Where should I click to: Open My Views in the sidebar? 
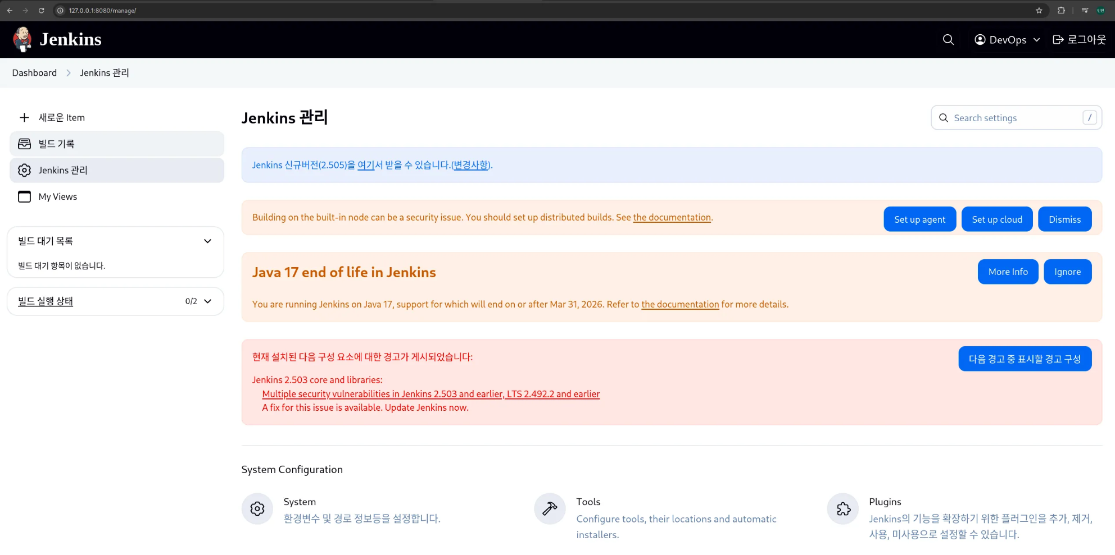117,196
